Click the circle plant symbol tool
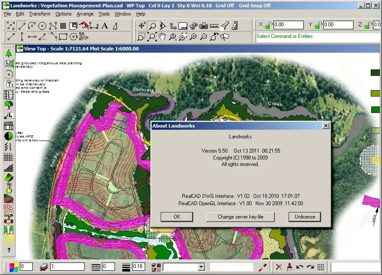Screen dimensions: 382x275 (x=9, y=74)
